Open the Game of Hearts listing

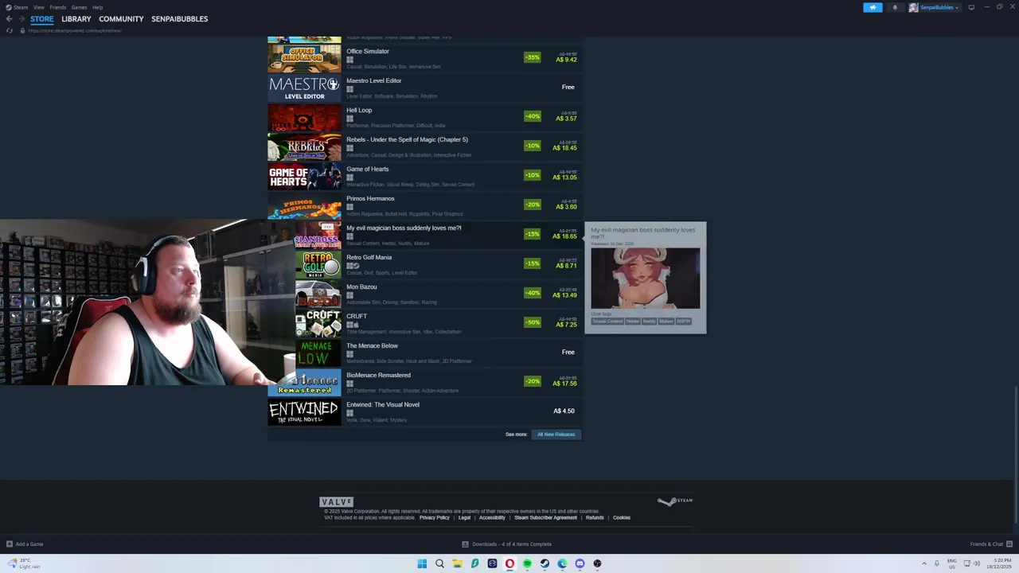click(425, 176)
